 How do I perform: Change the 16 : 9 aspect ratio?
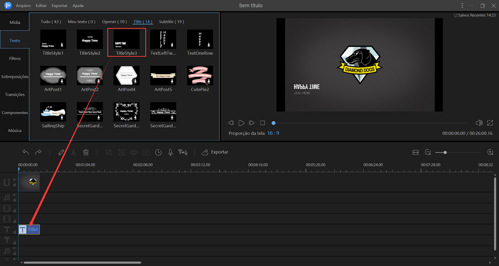[x=273, y=133]
